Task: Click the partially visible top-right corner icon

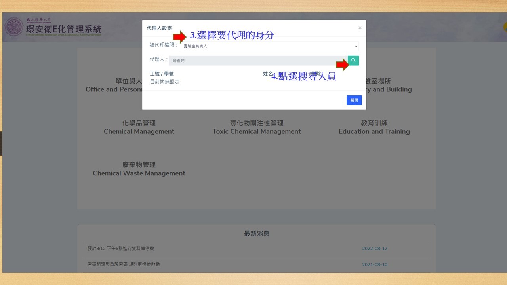Action: pos(505,27)
